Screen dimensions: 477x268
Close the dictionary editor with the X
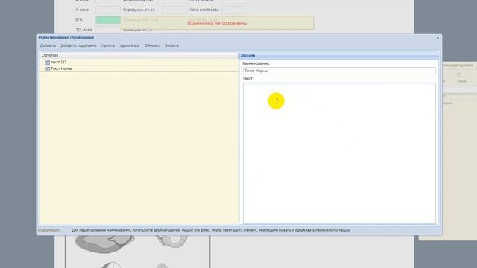click(x=437, y=38)
